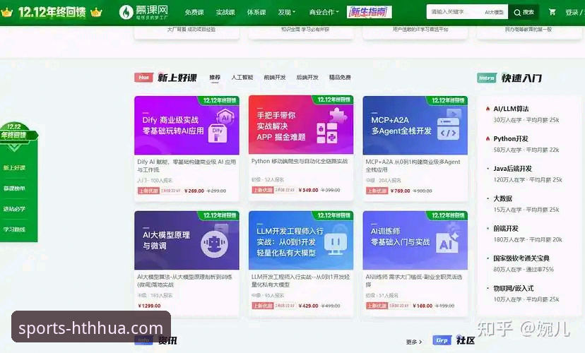Click the ¥269.00 price on Dify course

tap(194, 191)
